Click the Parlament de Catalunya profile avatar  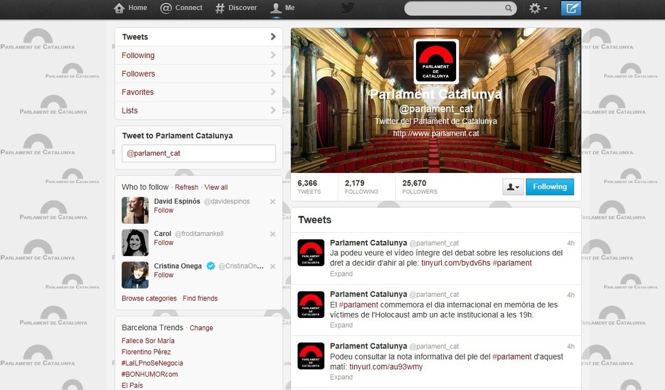(436, 61)
